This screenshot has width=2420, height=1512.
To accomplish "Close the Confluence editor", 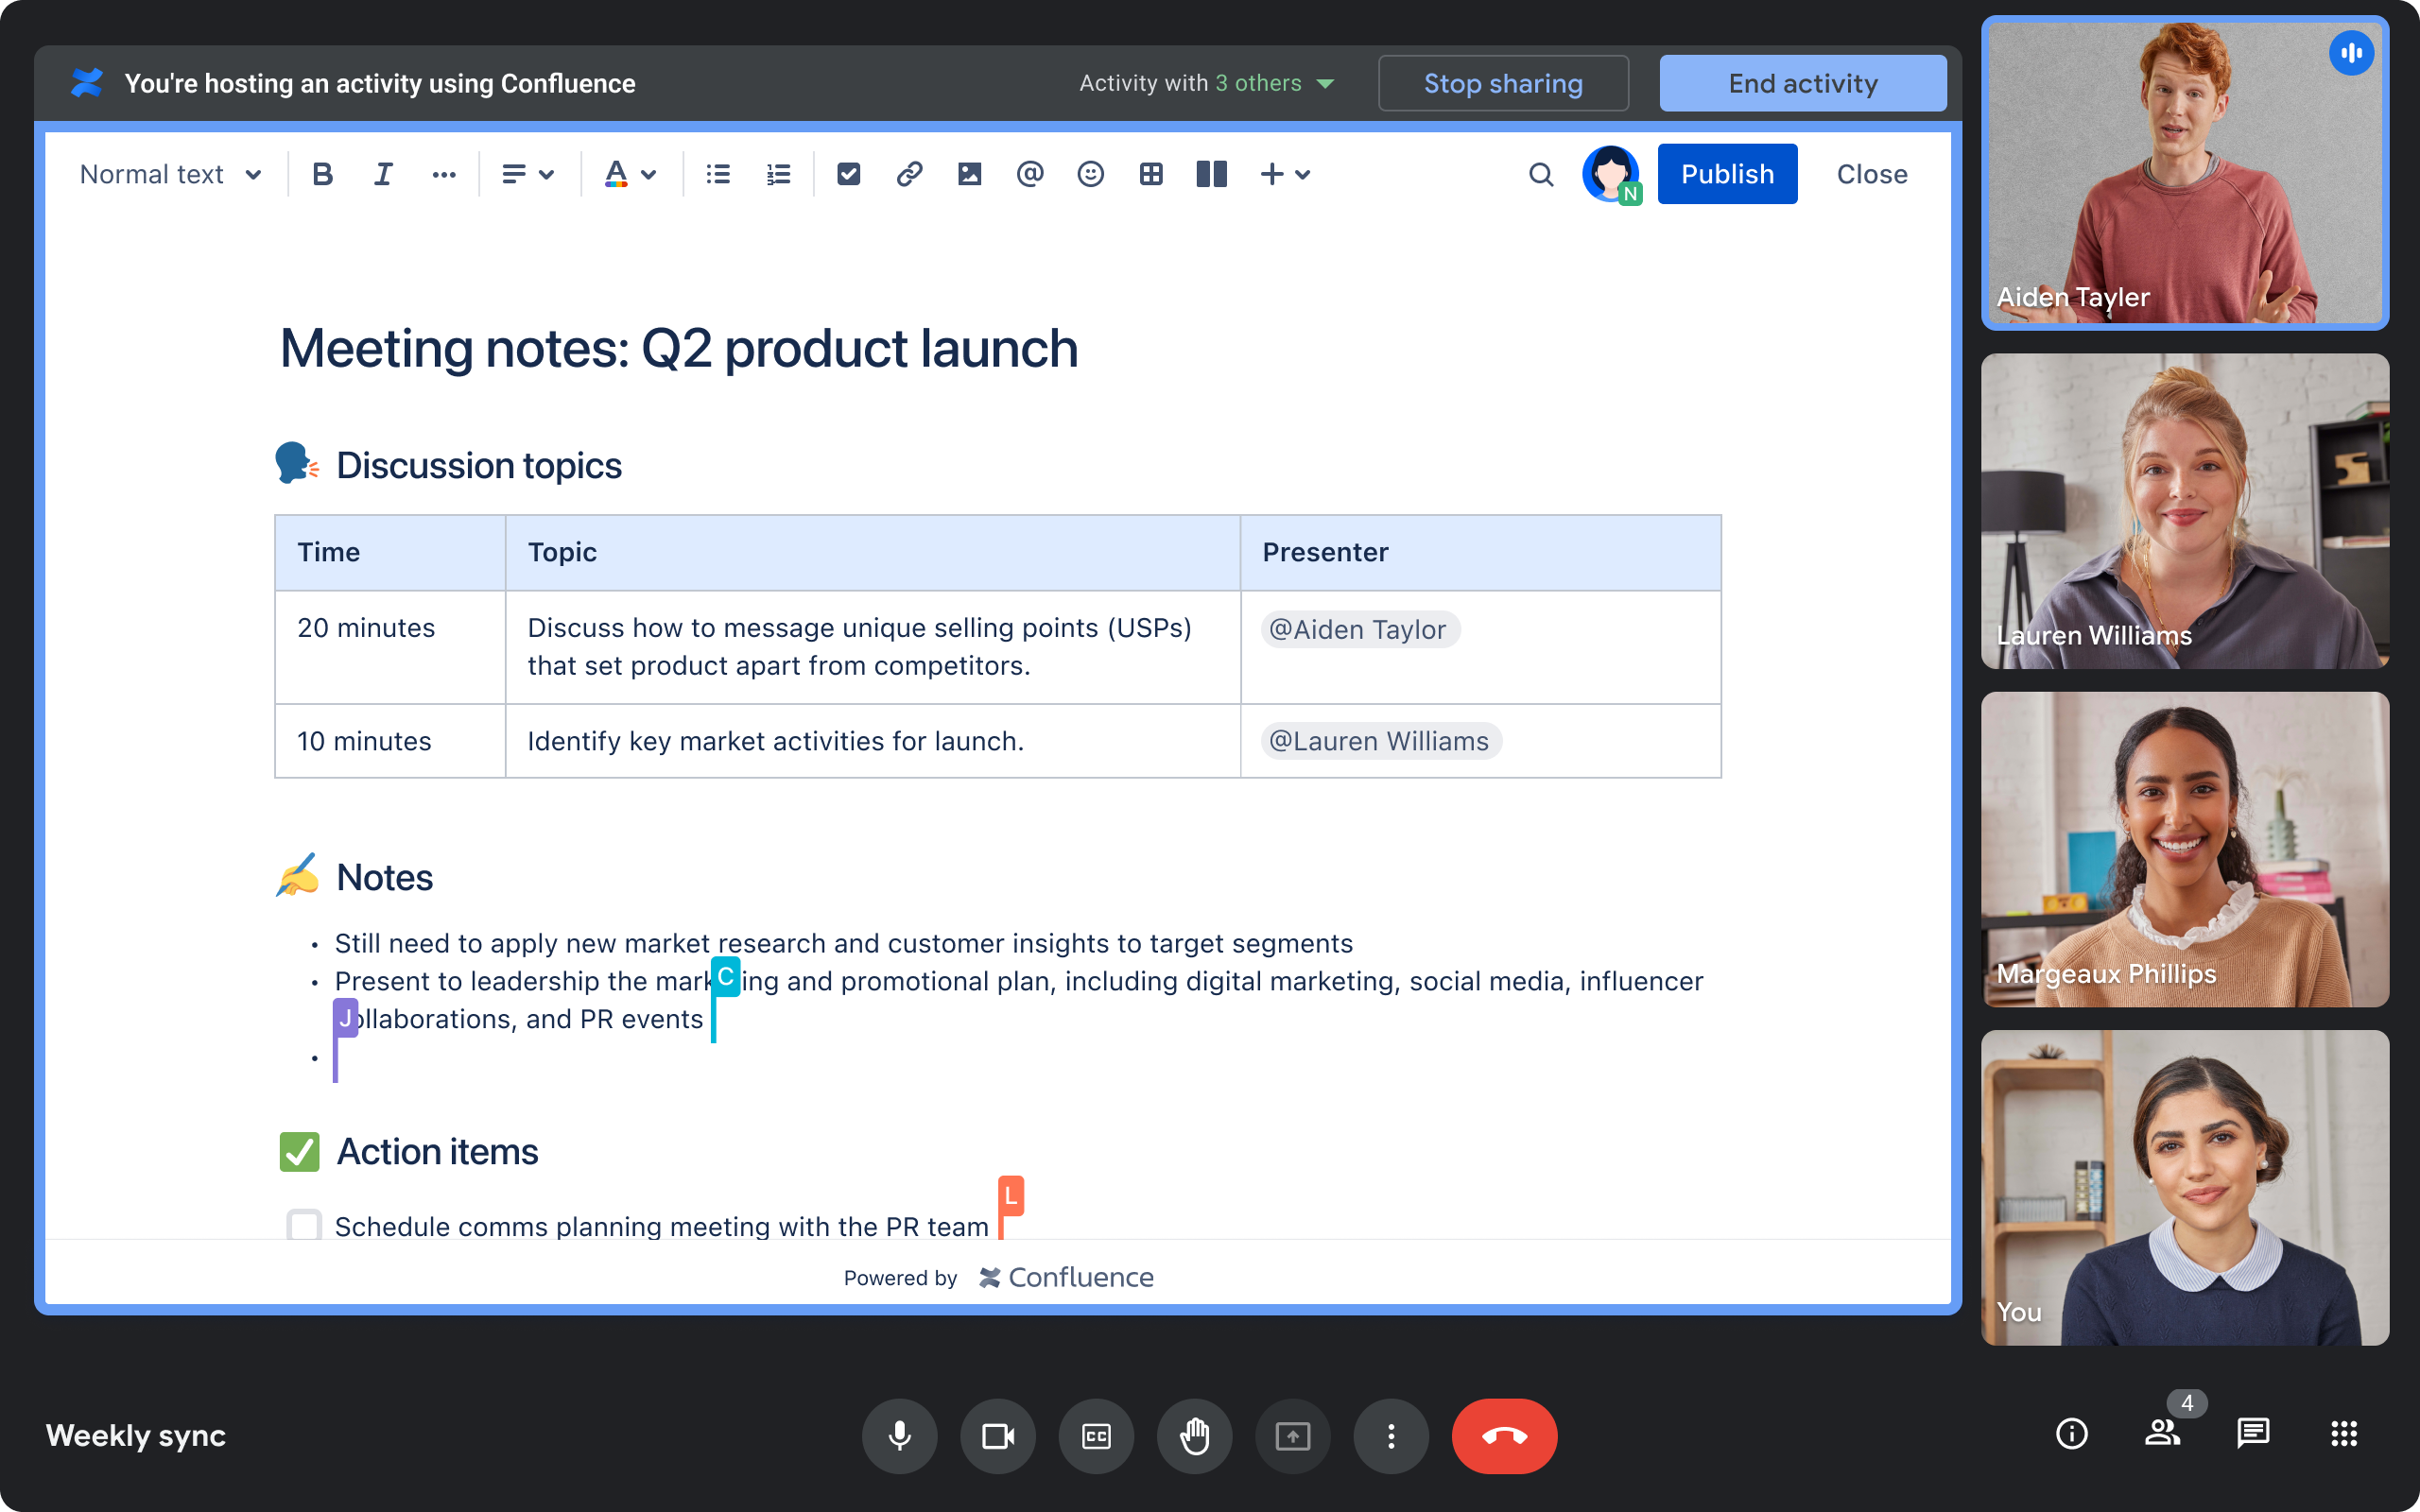I will (x=1872, y=174).
